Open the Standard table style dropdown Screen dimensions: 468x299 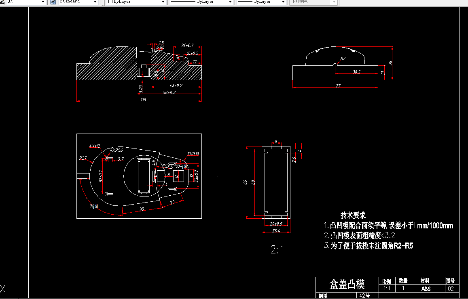click(78, 2)
